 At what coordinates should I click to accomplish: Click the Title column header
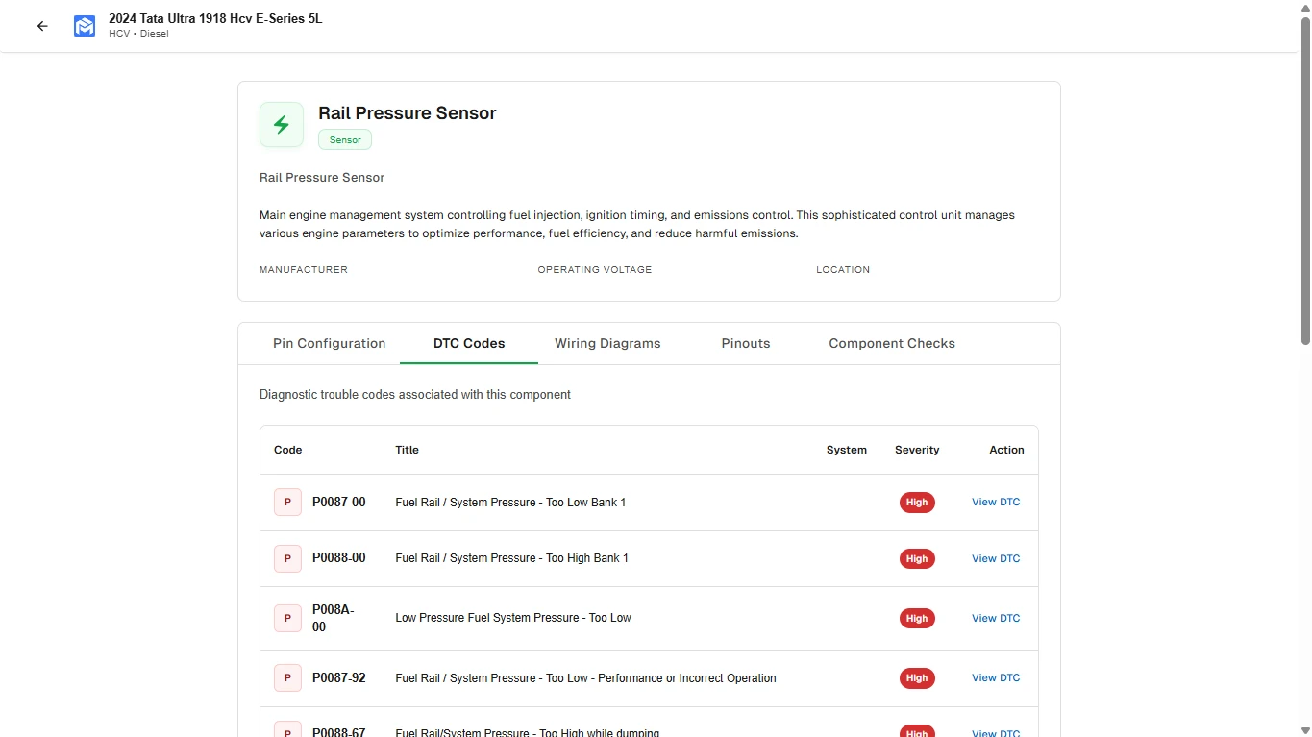click(408, 450)
